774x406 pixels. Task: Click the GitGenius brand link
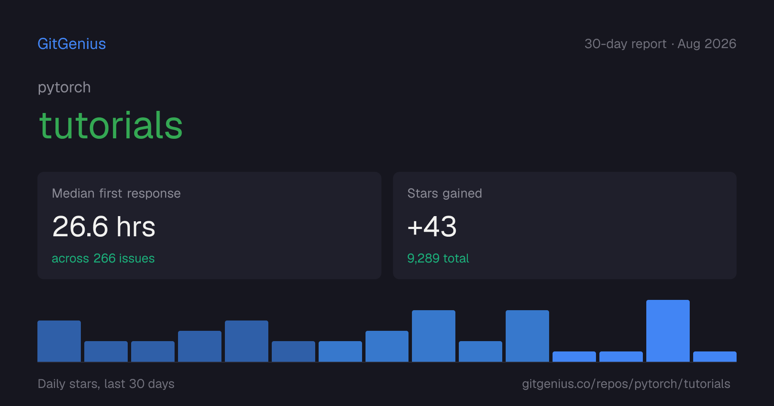pyautogui.click(x=72, y=44)
